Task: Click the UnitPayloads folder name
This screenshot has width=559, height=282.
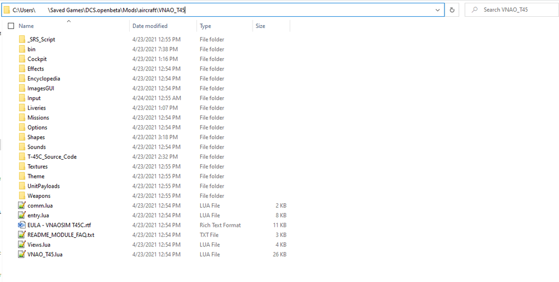Action: coord(44,186)
